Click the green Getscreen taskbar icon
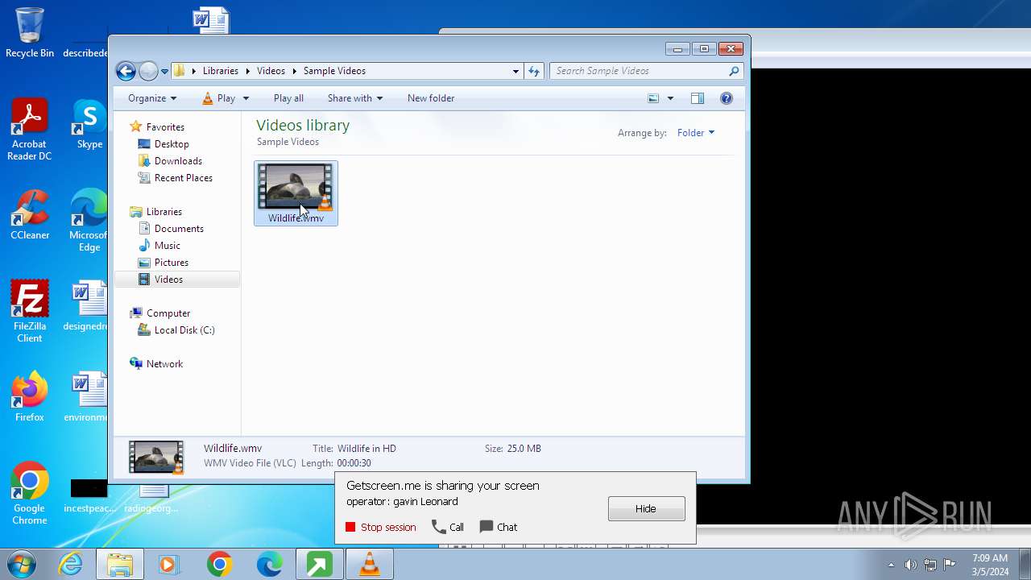Image resolution: width=1031 pixels, height=580 pixels. (319, 565)
